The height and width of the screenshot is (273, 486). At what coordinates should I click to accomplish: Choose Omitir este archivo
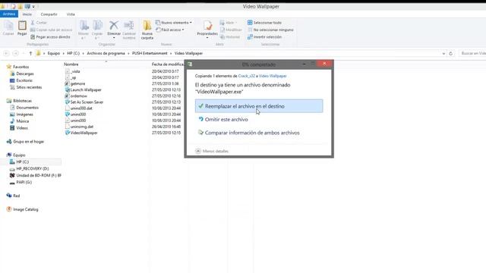(226, 120)
